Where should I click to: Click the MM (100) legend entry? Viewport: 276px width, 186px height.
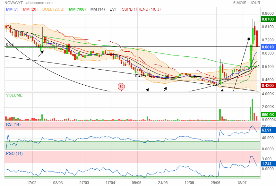(x=77, y=9)
